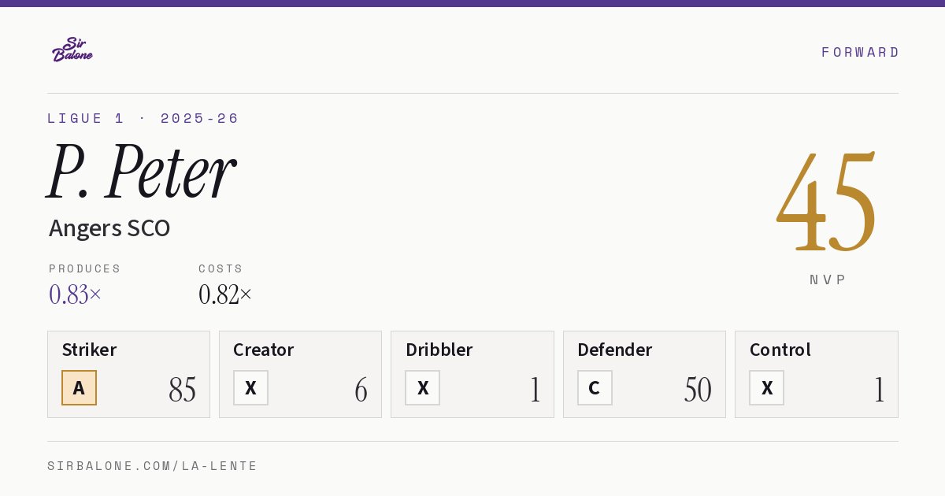Open the Striker card
This screenshot has height=496, width=945.
(x=128, y=374)
